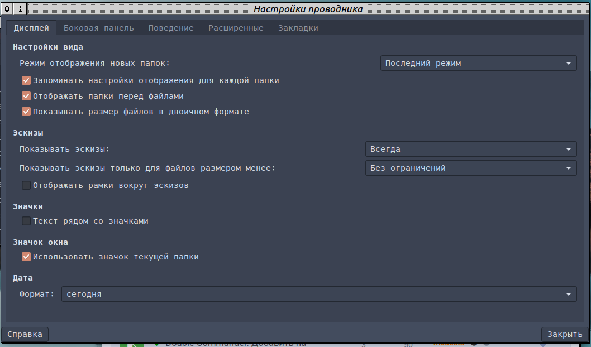This screenshot has width=591, height=347.
Task: Click the Закрыть button
Action: point(565,334)
